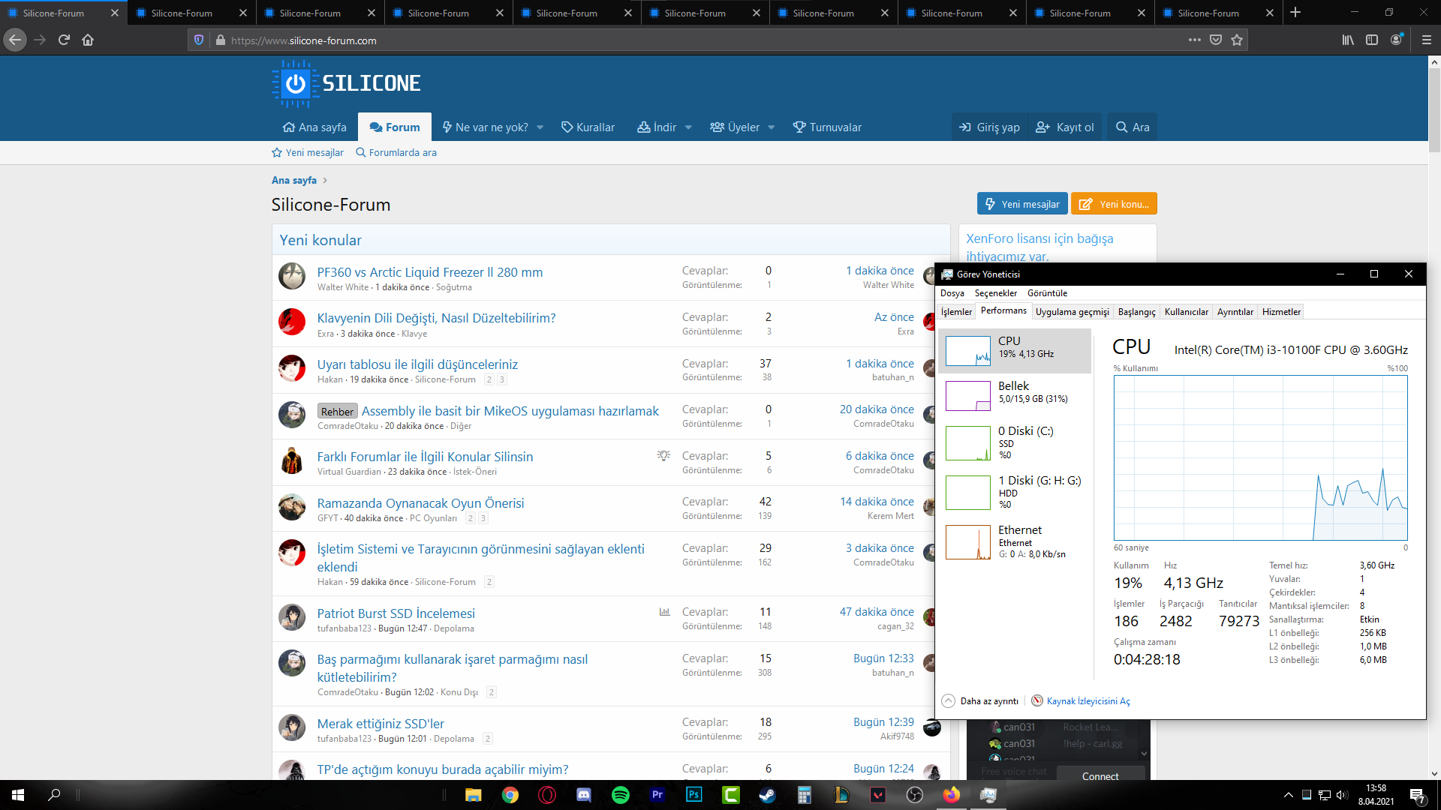Open a new browser tab with plus
This screenshot has height=810, width=1441.
(x=1295, y=13)
